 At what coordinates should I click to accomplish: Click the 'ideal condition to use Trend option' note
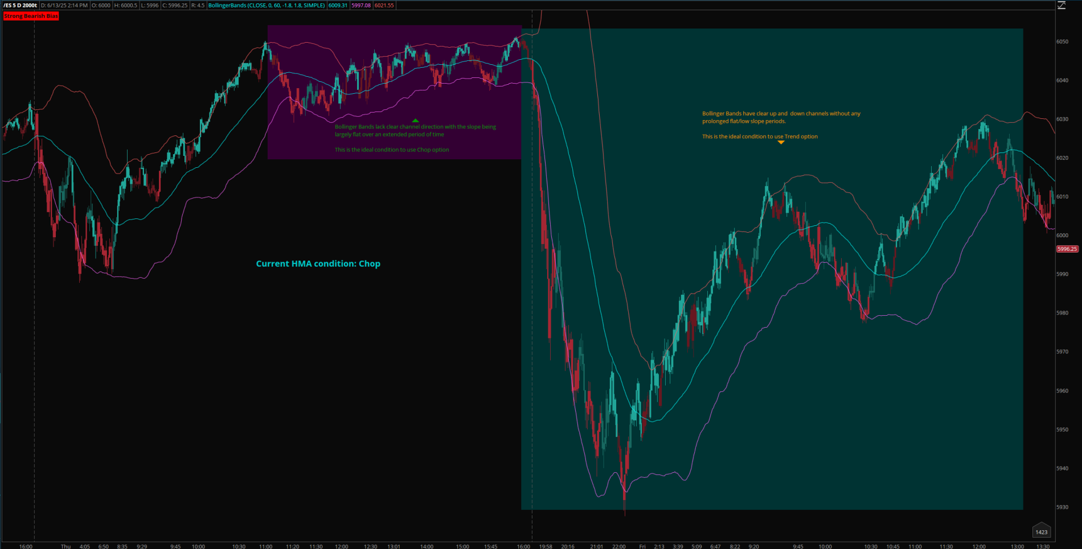[x=760, y=137]
